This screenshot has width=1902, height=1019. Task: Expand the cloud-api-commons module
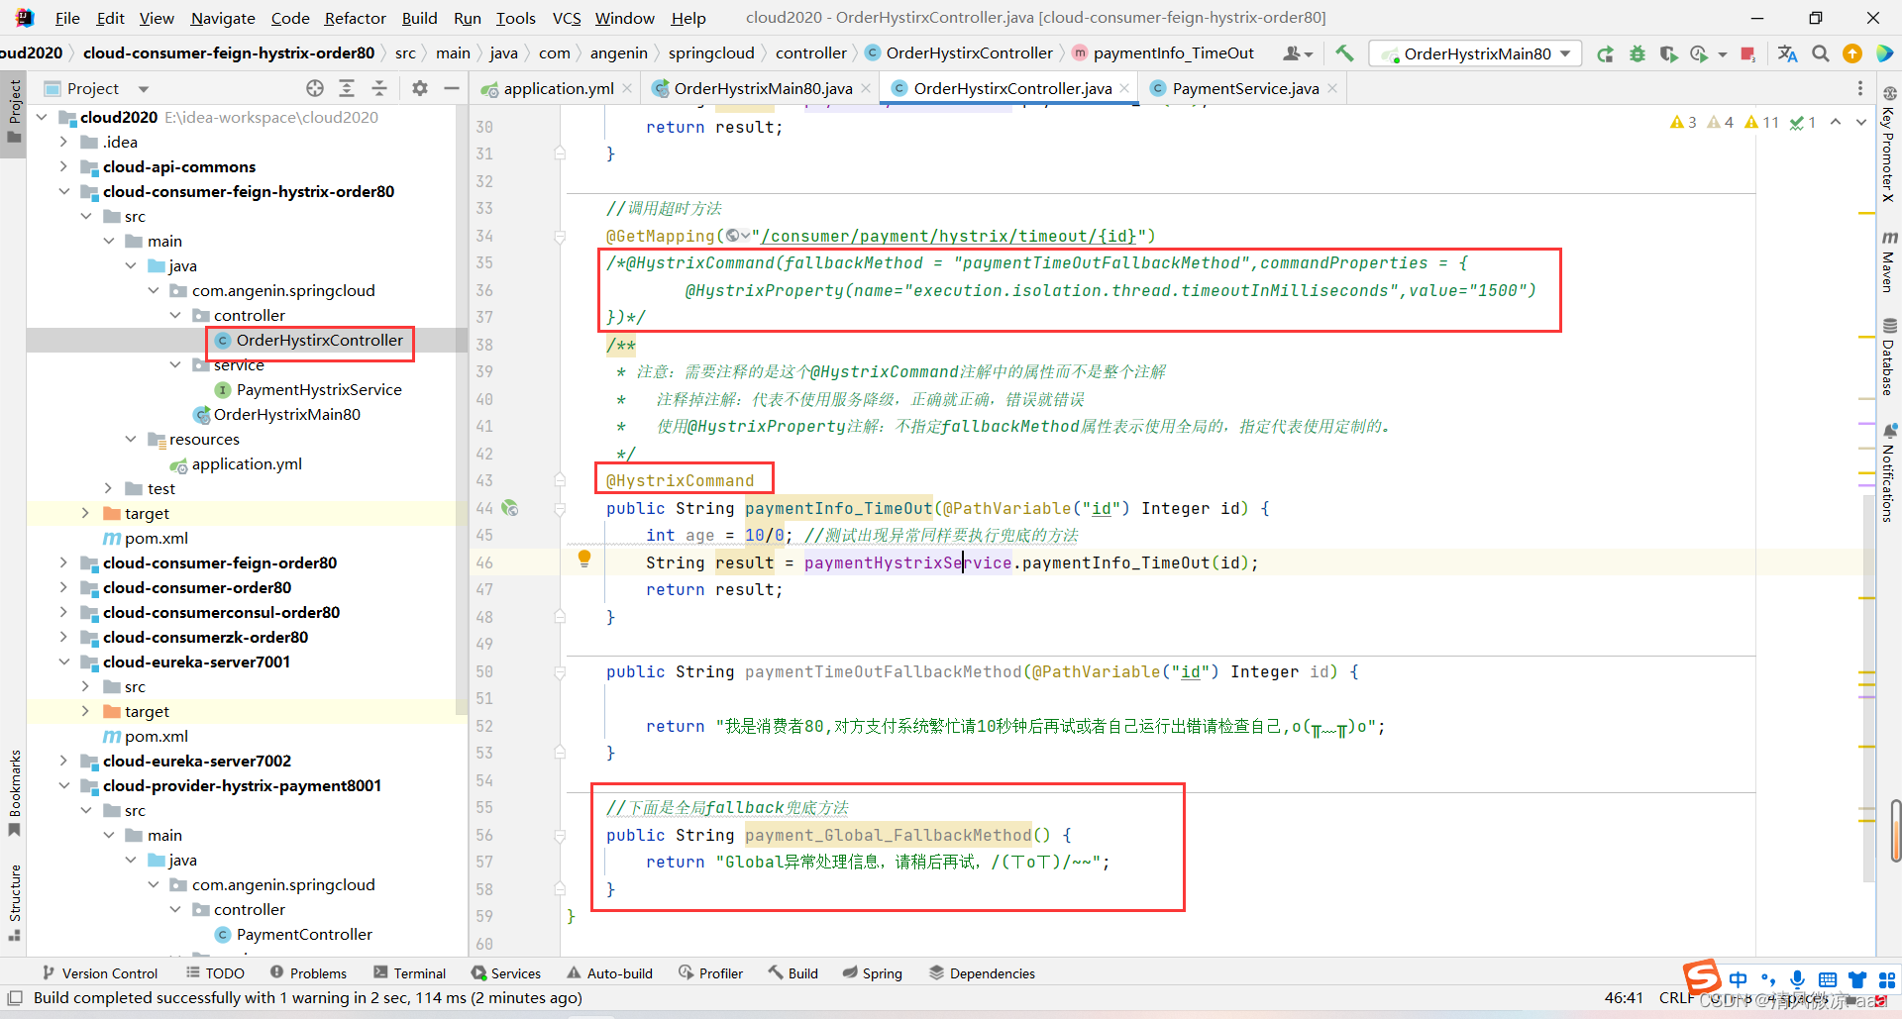click(63, 166)
